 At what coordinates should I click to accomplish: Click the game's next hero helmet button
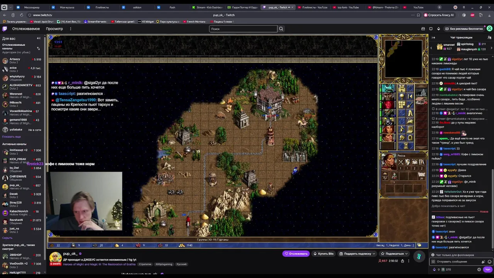(402, 137)
